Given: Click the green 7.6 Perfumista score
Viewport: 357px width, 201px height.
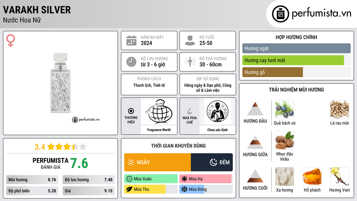Looking at the screenshot, I should [x=79, y=163].
